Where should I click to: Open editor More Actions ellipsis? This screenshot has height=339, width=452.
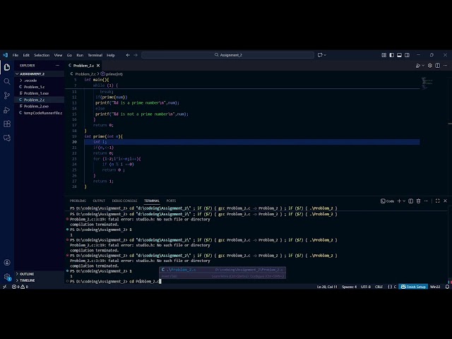(x=446, y=66)
